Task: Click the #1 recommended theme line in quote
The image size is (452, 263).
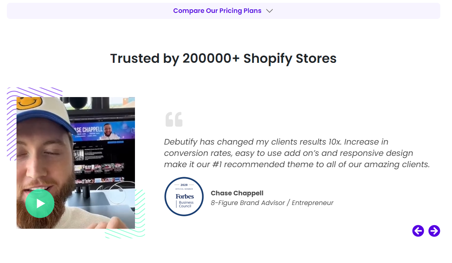Action: click(296, 164)
